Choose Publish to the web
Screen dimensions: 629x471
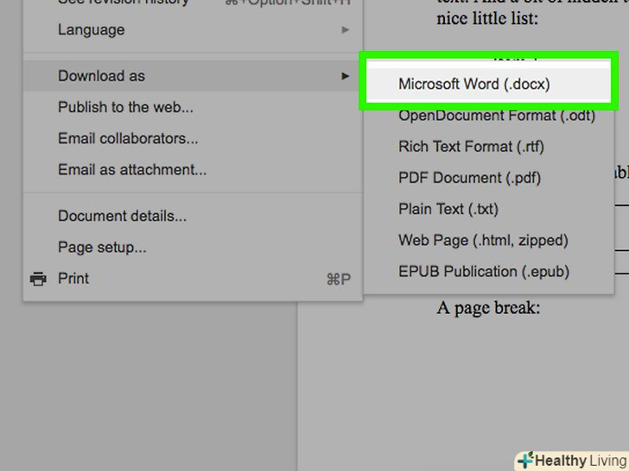(x=193, y=107)
